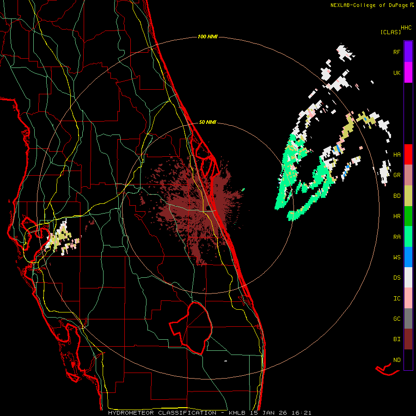The image size is (416, 416).
Task: Click the HA red color swatch
Action: click(408, 154)
